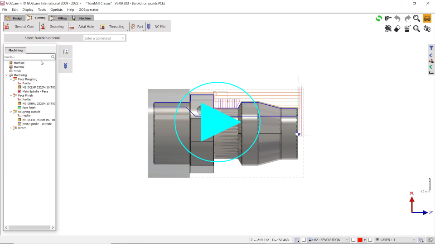Click the NC File button

click(x=156, y=27)
